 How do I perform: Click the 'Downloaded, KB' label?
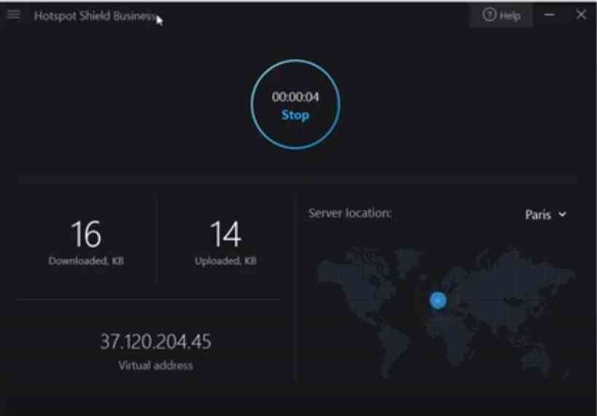[86, 261]
